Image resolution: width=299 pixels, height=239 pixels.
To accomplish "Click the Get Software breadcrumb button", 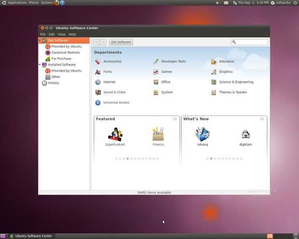I will [121, 42].
